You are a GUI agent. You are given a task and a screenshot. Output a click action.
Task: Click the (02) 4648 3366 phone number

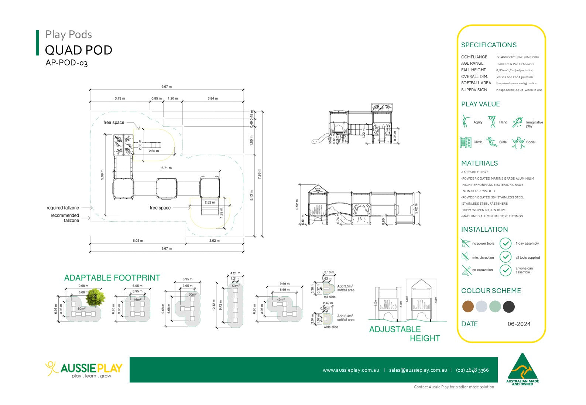point(472,370)
